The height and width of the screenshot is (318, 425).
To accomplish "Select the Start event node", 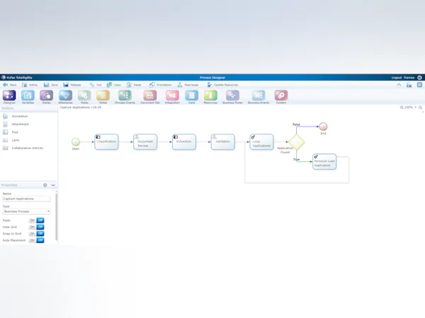I will (x=76, y=142).
